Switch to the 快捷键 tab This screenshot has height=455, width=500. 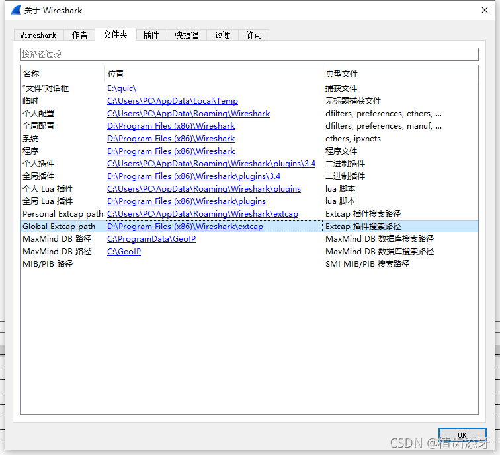coord(187,35)
